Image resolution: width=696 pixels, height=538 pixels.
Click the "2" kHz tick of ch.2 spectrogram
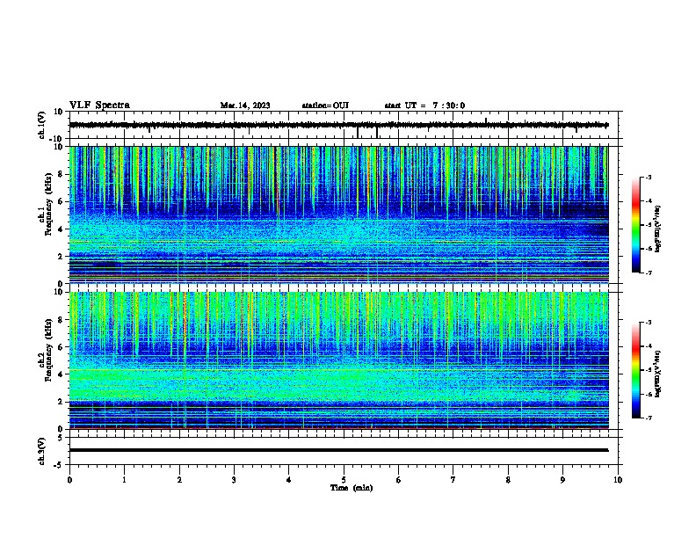click(62, 402)
